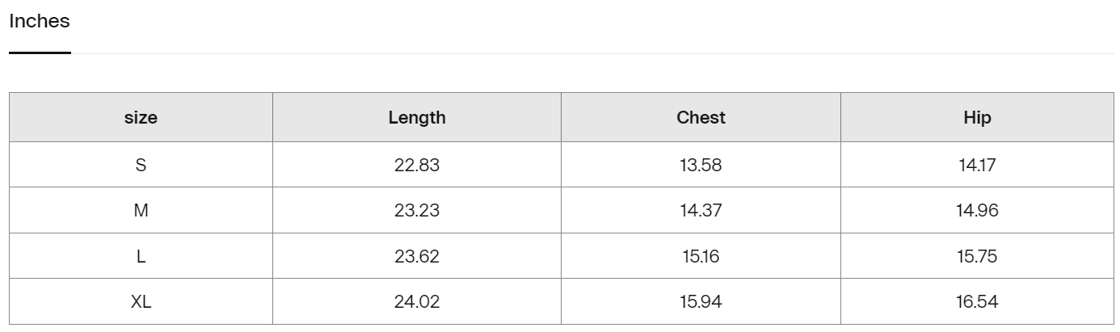Click the Hip column header
Screen dimensions: 1120x332
point(977,118)
